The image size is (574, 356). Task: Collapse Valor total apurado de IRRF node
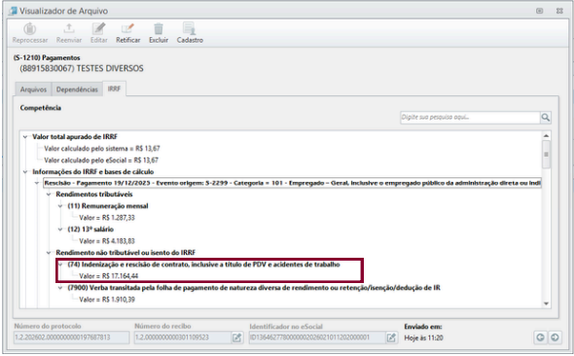point(25,137)
